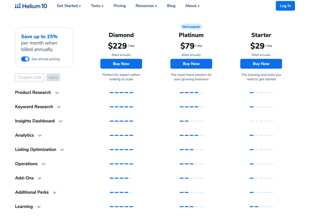Open the Helium 10 logo home link
This screenshot has width=312, height=216.
[31, 6]
